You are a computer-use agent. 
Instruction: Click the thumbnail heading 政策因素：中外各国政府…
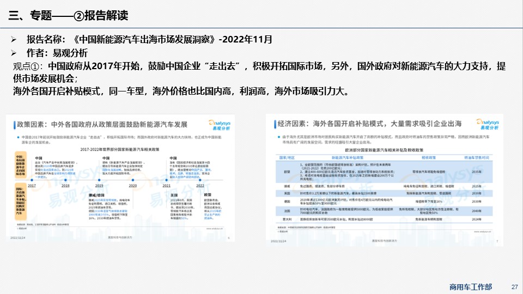pyautogui.click(x=102, y=125)
